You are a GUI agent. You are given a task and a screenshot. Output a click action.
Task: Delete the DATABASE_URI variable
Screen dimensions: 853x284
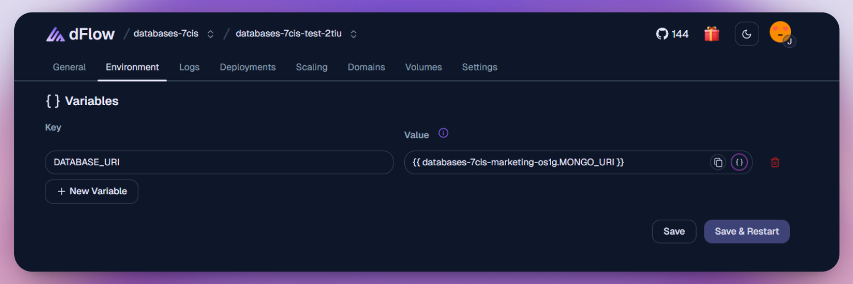click(775, 162)
